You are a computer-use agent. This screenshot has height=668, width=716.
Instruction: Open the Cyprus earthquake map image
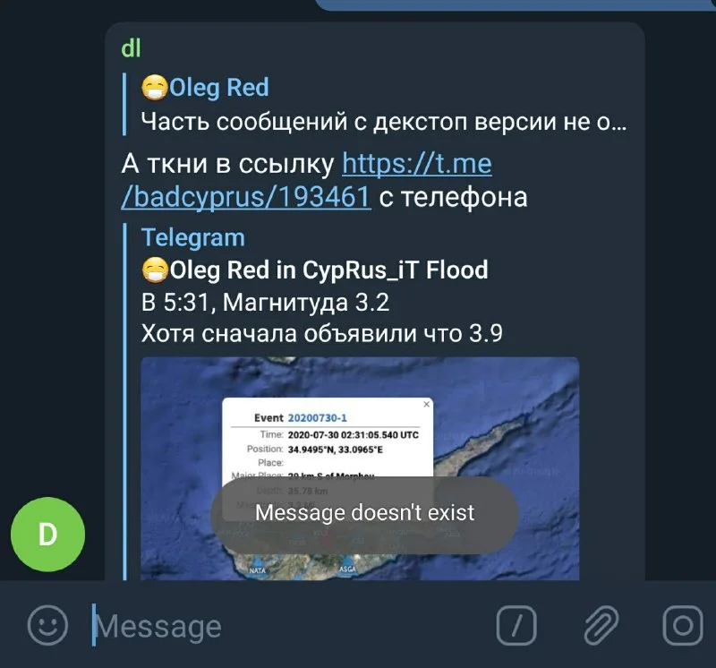[x=360, y=468]
